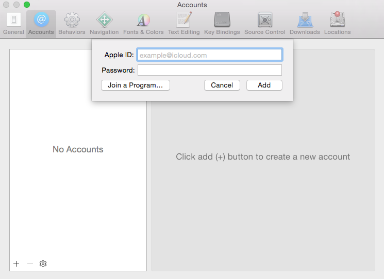Click the remove (–) account button

click(x=30, y=264)
